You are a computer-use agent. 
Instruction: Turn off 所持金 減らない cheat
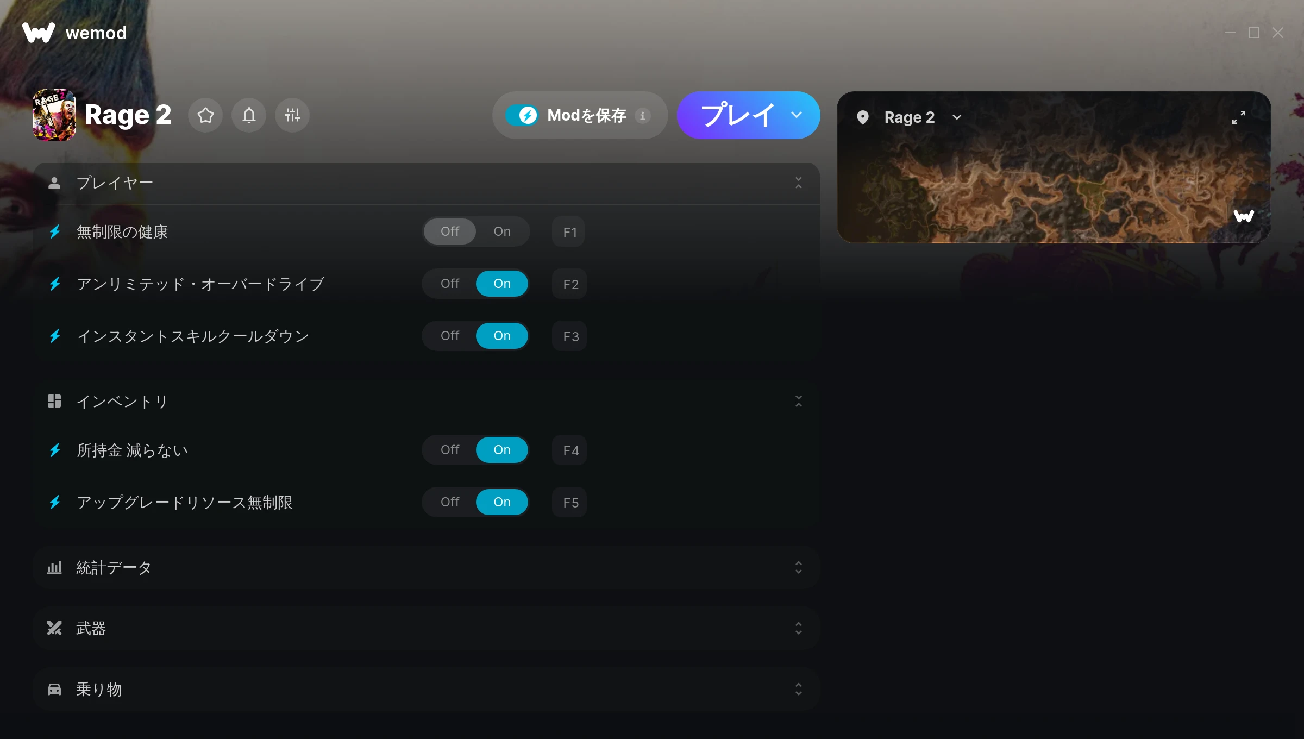pyautogui.click(x=450, y=450)
